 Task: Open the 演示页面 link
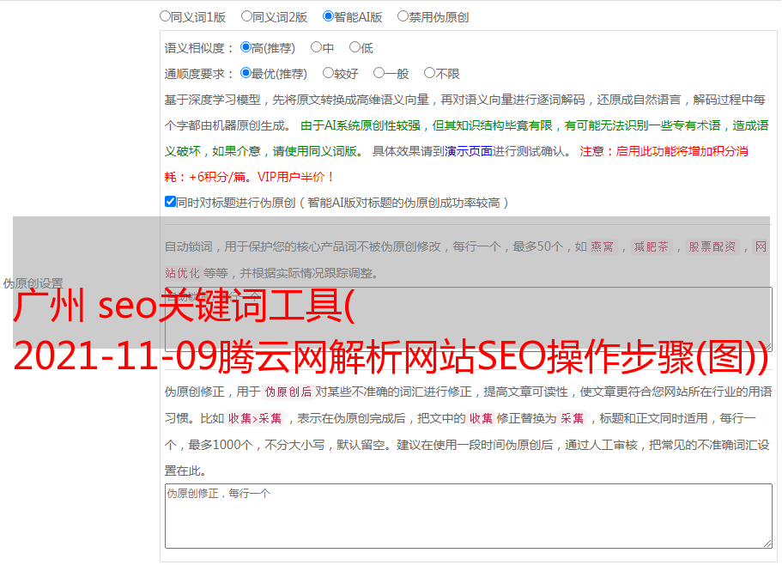[x=468, y=151]
